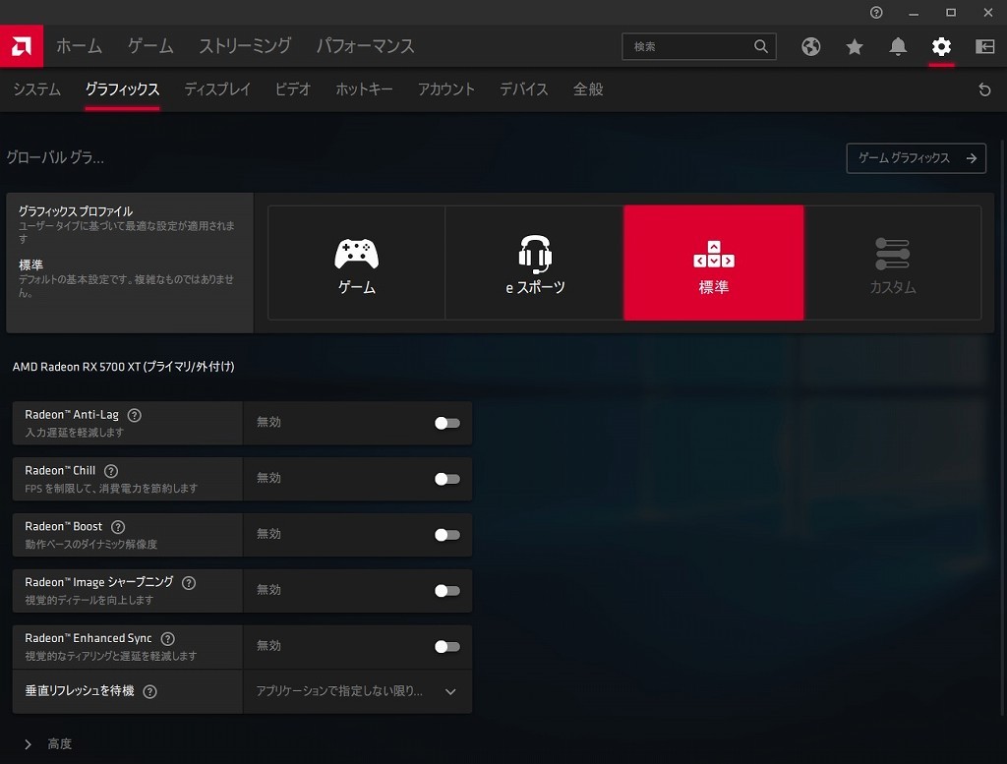
Task: Switch to 全般 settings tab
Action: (x=588, y=89)
